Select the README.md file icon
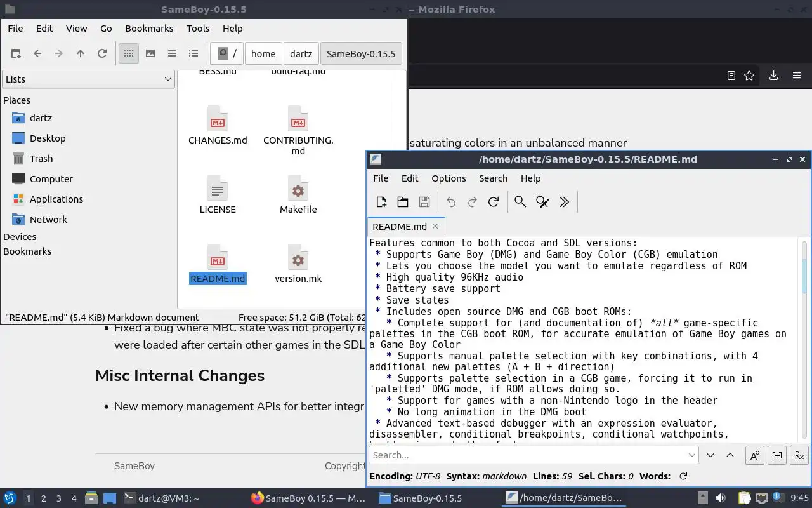The image size is (812, 508). point(218,257)
